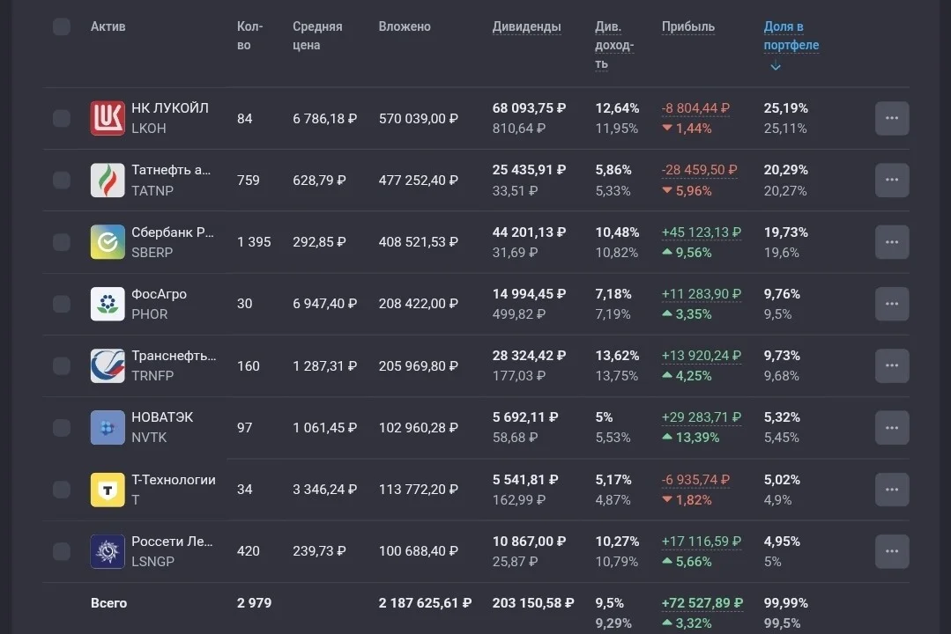Open the Татнефть asset name
951x634 pixels.
pyautogui.click(x=171, y=170)
